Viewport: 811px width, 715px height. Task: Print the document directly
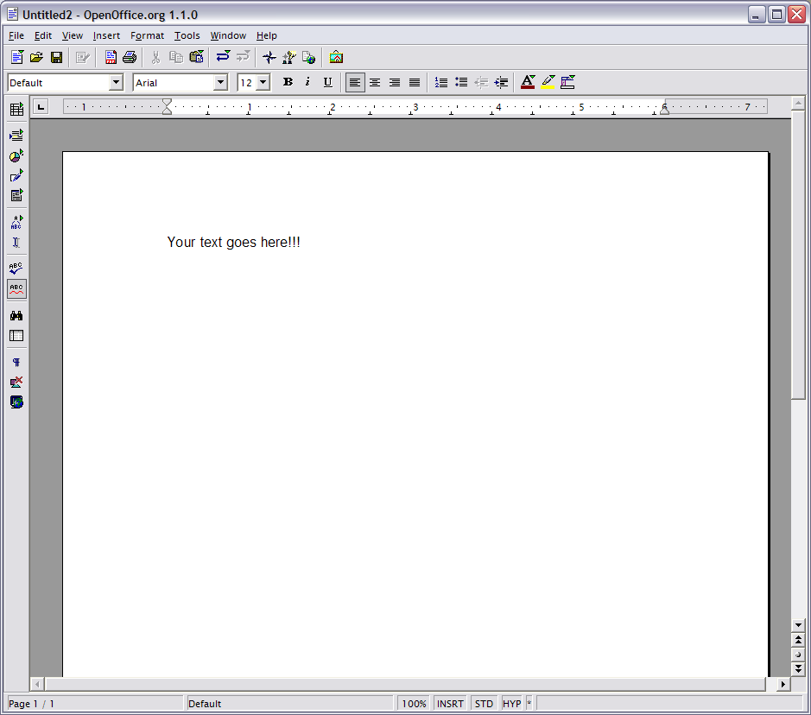(x=130, y=57)
